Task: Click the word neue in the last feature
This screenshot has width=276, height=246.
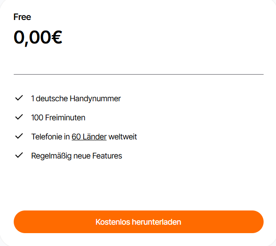Action: point(82,156)
